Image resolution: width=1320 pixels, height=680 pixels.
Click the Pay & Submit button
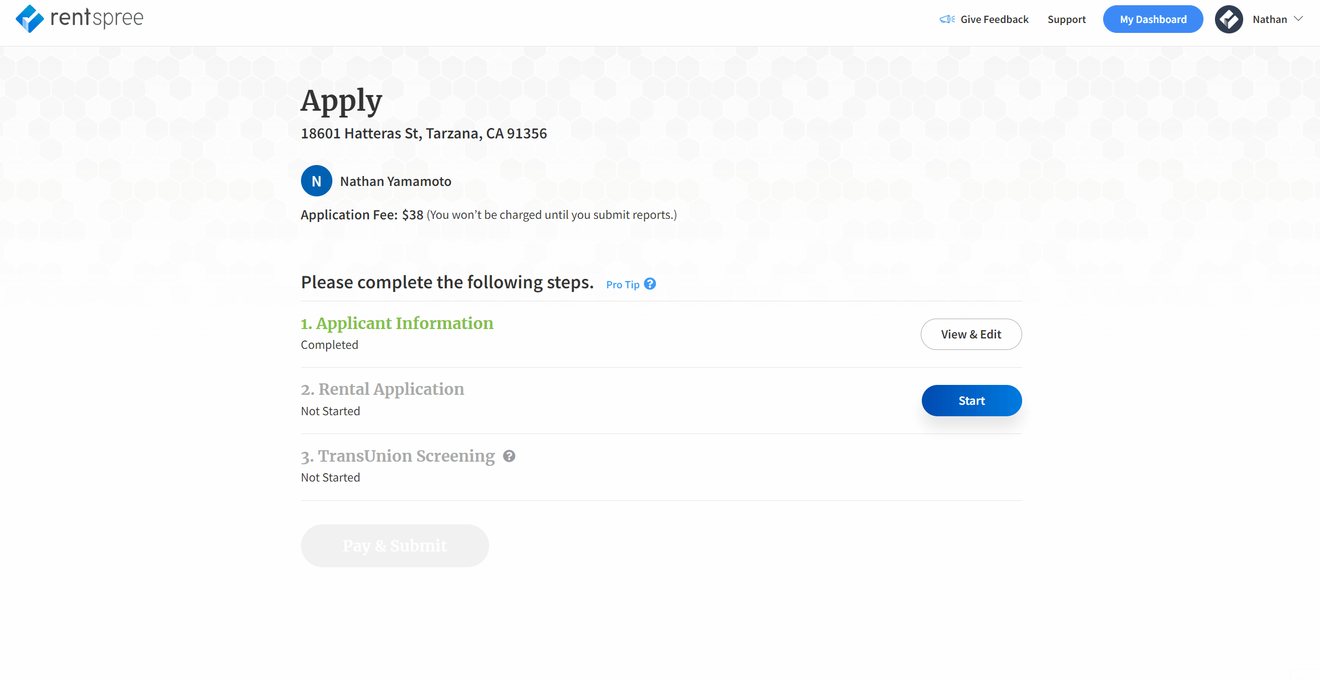[395, 545]
